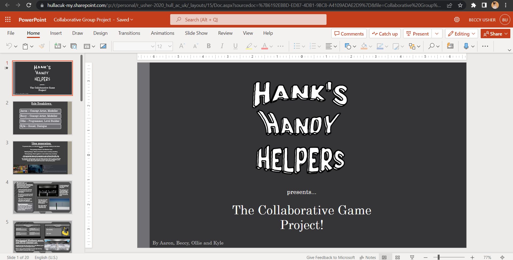Click the Dictate microphone icon
513x260 pixels.
(466, 46)
